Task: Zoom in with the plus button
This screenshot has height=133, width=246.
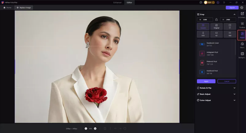Action: 95,129
